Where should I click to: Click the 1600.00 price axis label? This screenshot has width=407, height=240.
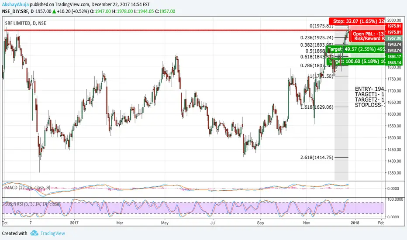pyautogui.click(x=394, y=114)
